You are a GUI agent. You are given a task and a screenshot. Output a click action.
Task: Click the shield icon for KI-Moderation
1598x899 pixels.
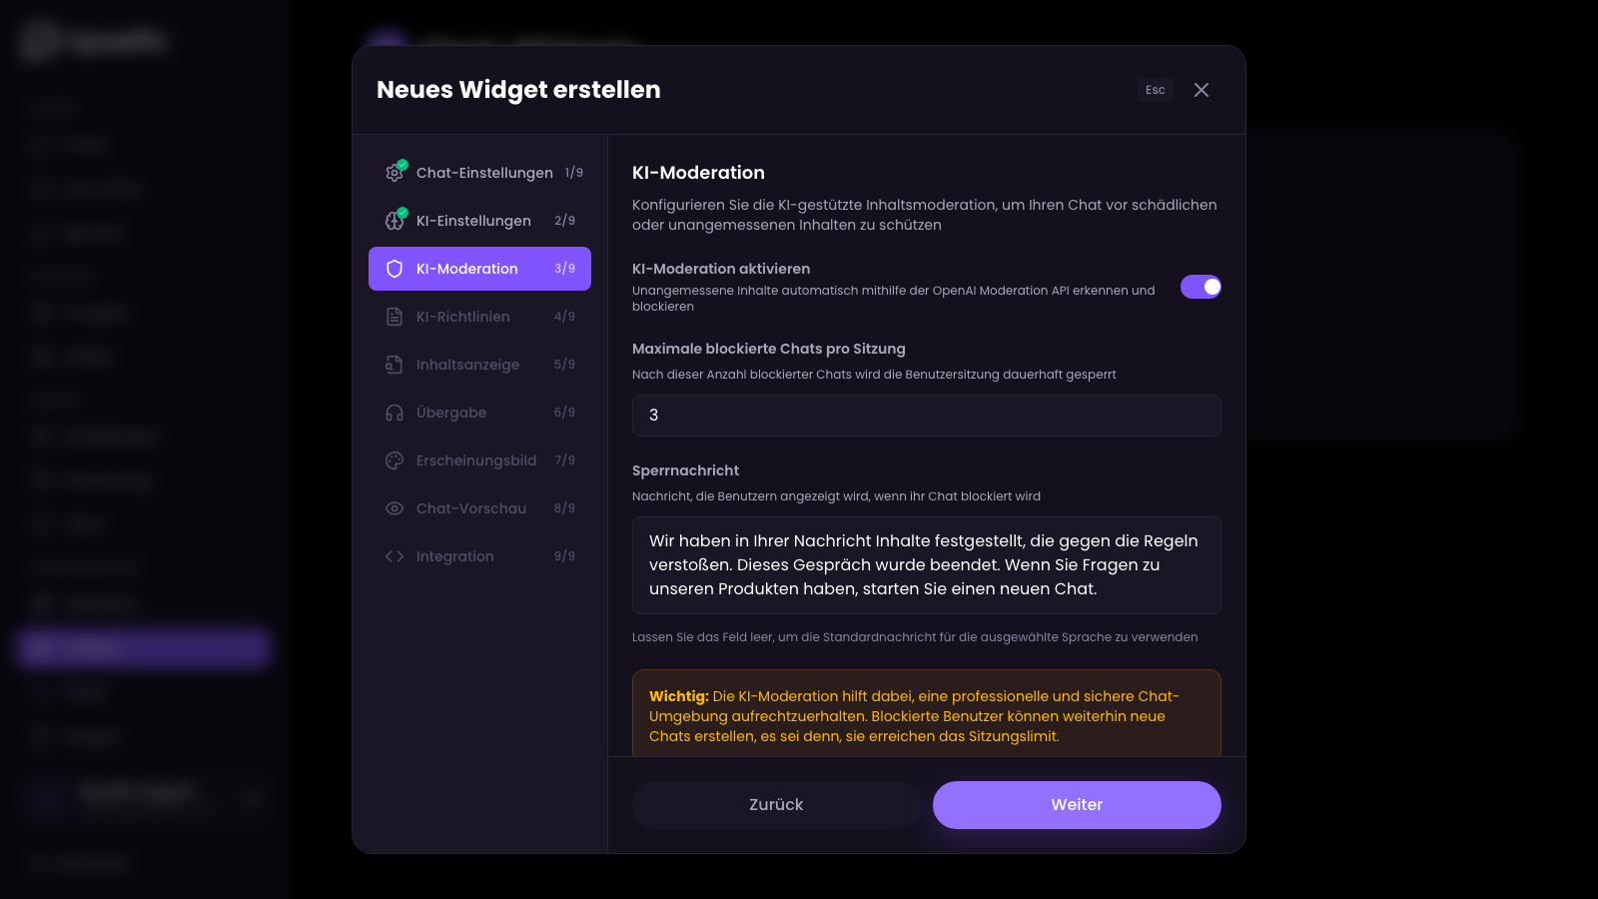(395, 268)
